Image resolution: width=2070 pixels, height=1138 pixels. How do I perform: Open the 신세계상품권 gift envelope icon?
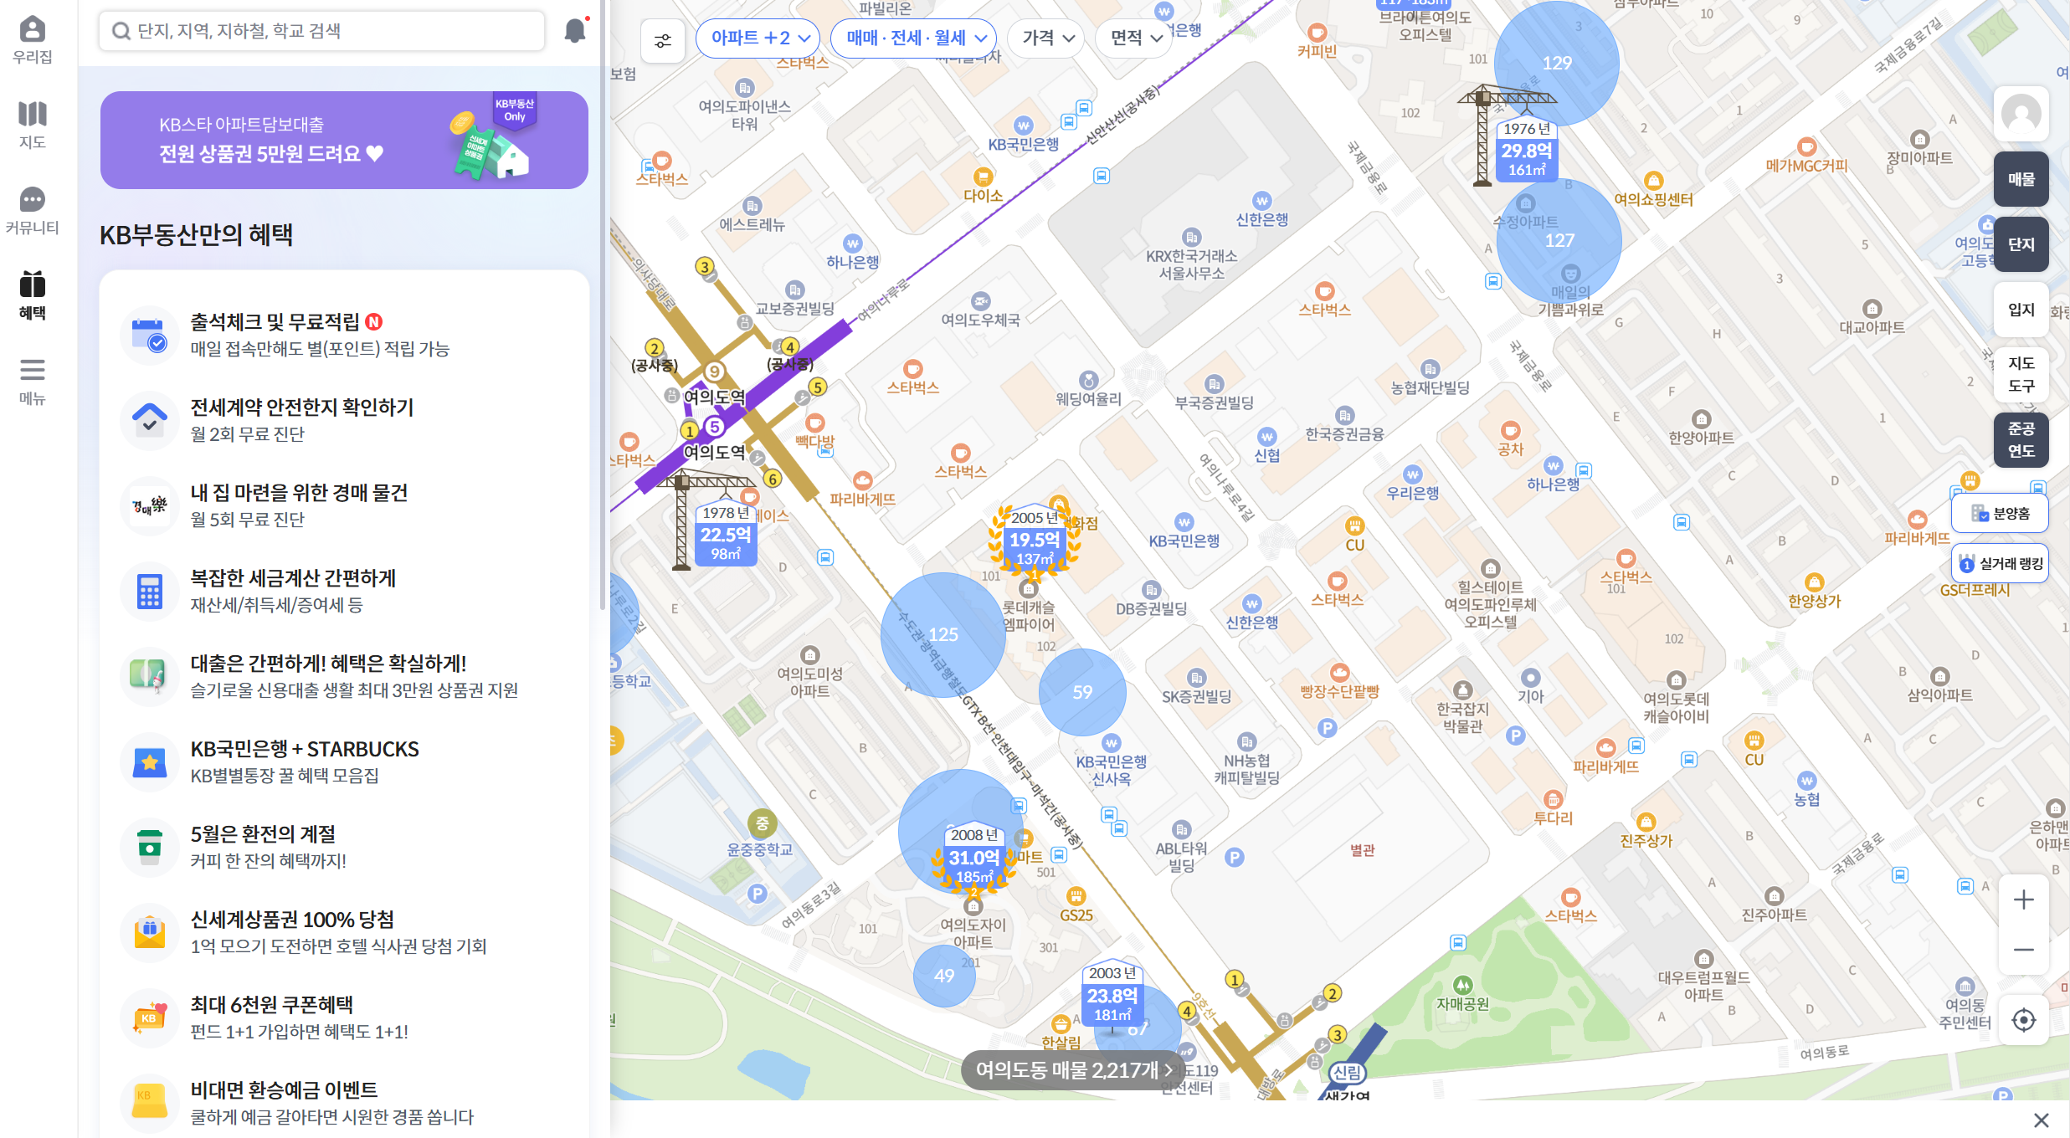pos(150,933)
